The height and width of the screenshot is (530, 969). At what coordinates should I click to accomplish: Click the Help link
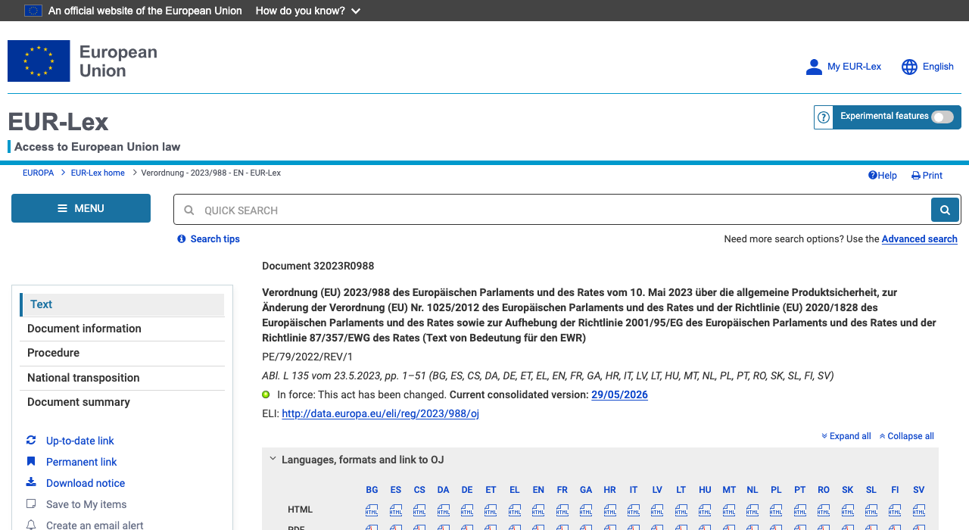[883, 176]
